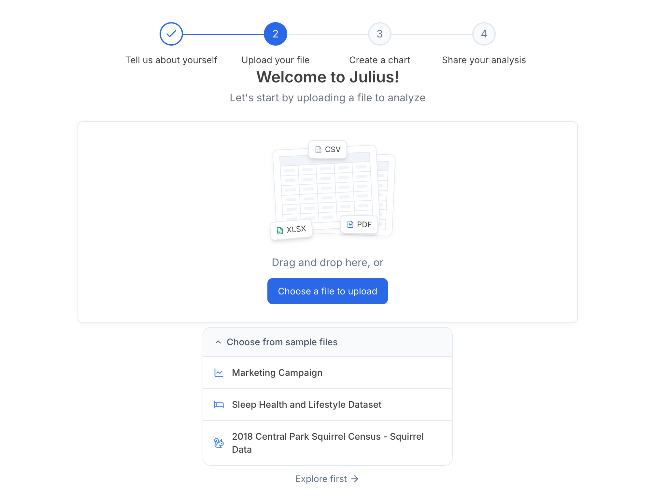Screen dimensions: 654x497
Task: Select step 3 circle in progress bar
Action: [379, 34]
